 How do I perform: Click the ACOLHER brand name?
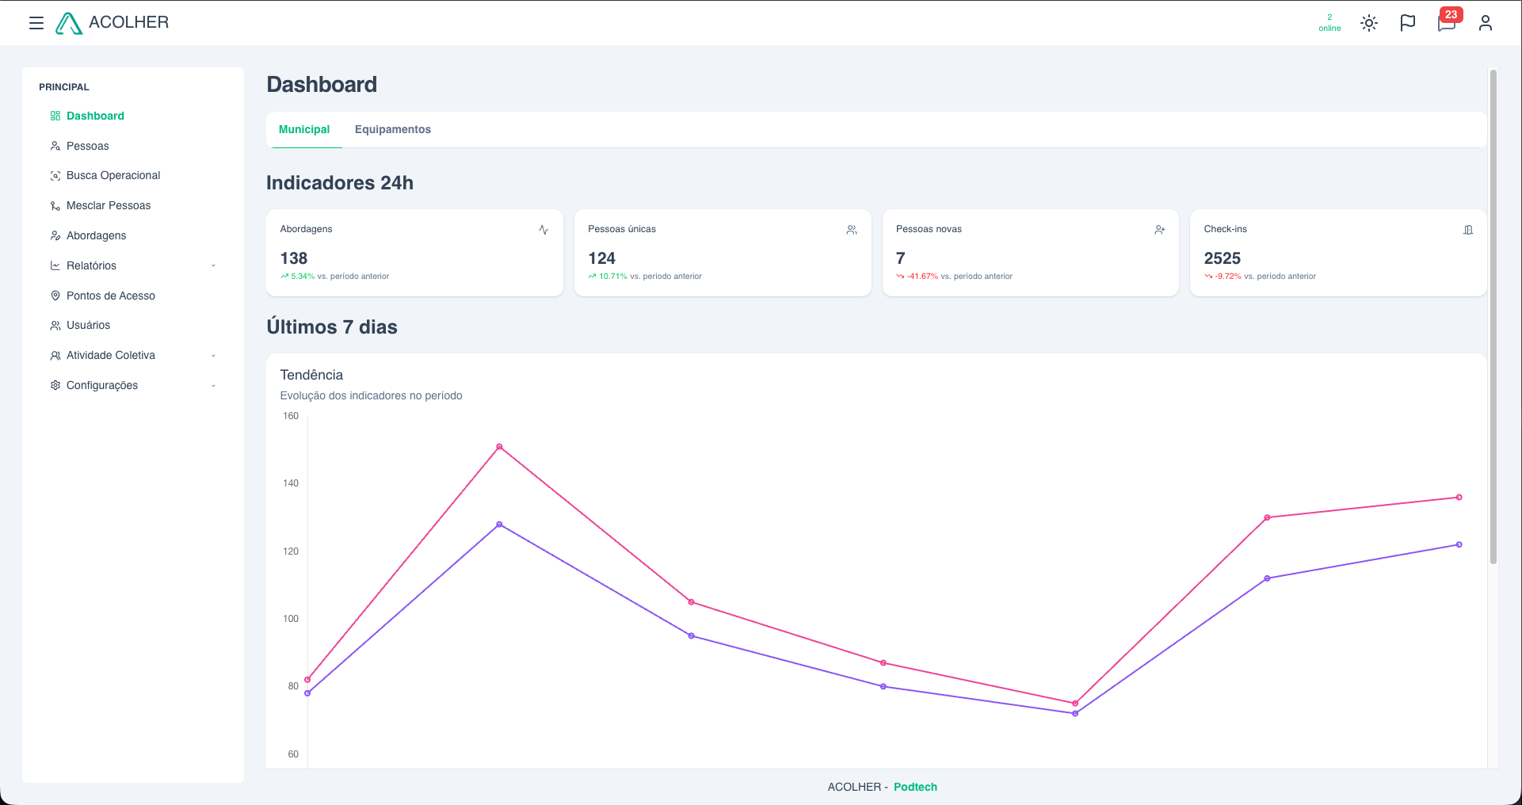(x=129, y=22)
